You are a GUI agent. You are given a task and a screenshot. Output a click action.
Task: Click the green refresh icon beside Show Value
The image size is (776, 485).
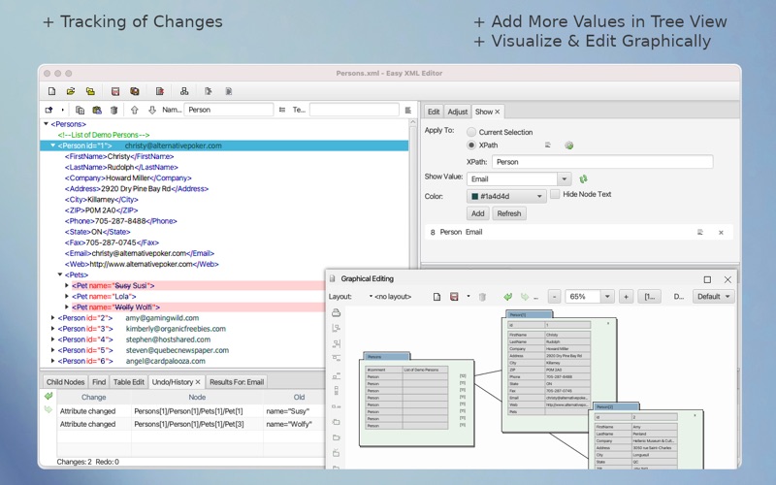[x=584, y=178]
